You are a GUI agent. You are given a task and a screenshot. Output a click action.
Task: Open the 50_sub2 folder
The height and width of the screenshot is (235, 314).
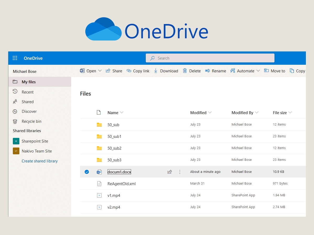click(114, 148)
